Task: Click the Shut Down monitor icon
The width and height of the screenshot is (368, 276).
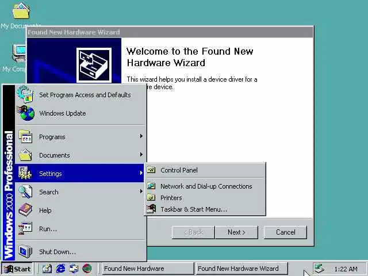Action: coord(25,251)
